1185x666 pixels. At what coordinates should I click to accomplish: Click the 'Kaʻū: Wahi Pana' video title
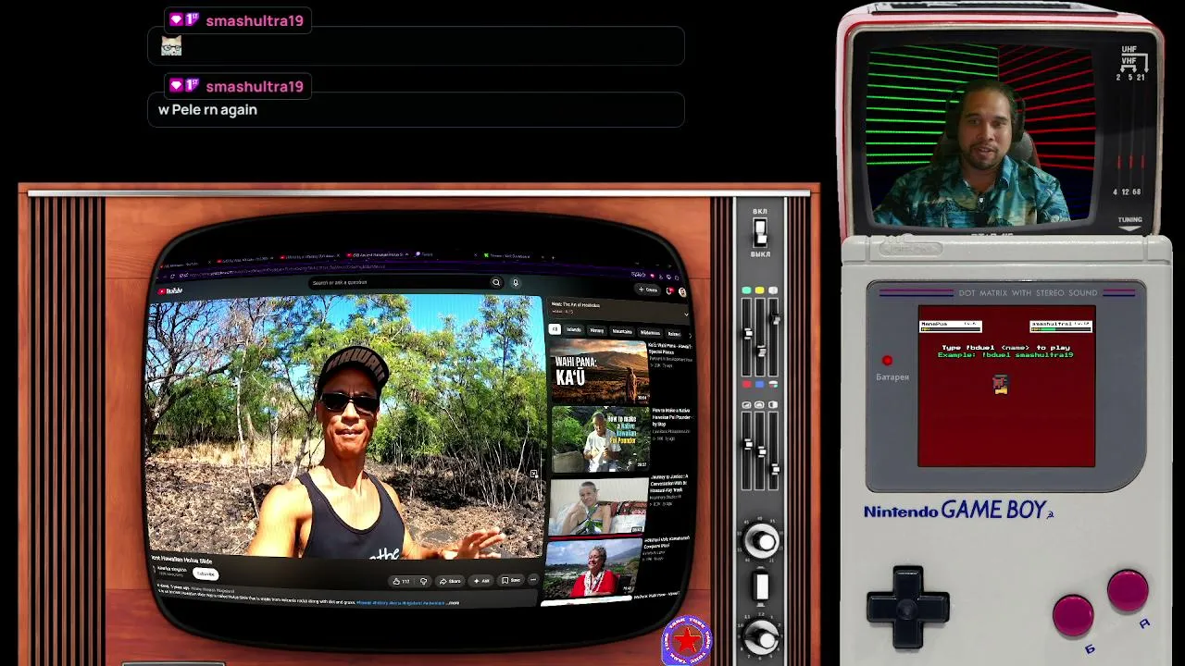tap(671, 350)
